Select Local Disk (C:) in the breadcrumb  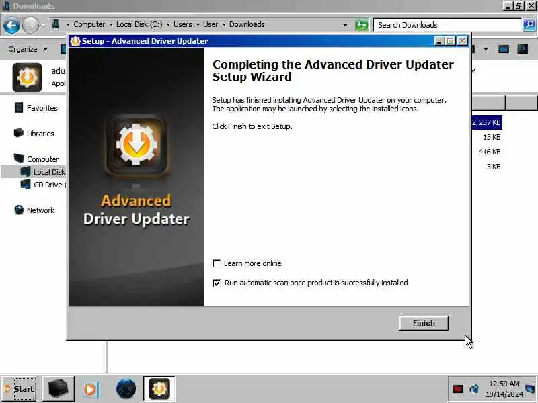[139, 24]
